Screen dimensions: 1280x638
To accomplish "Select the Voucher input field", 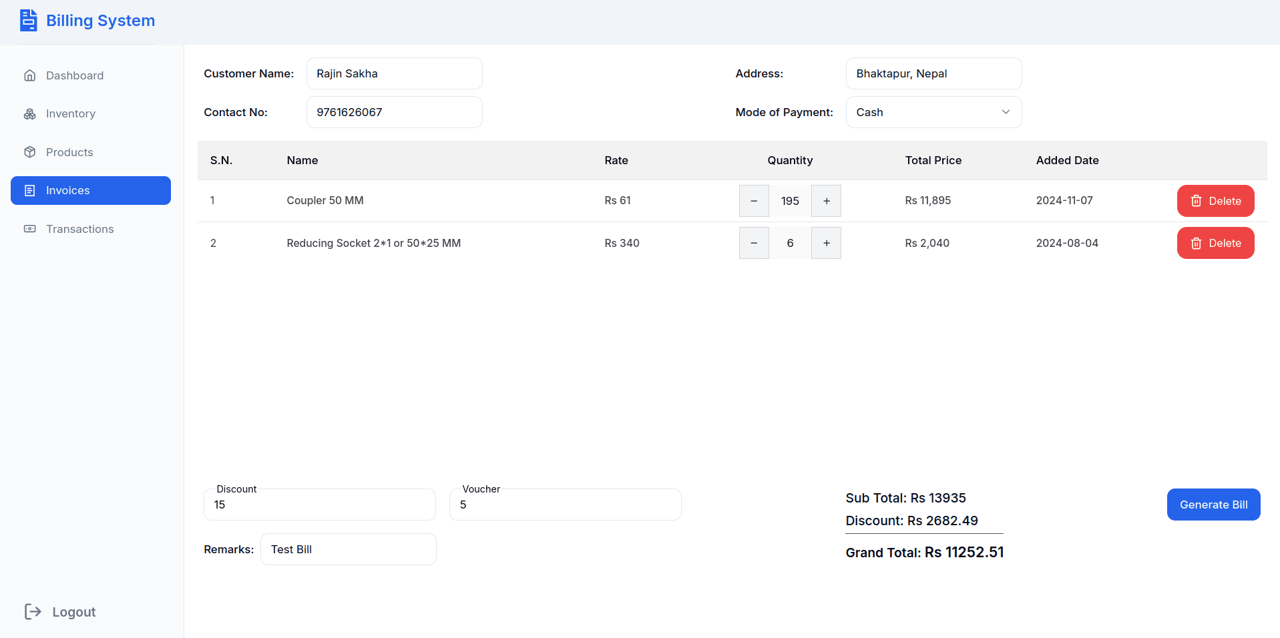I will [565, 505].
